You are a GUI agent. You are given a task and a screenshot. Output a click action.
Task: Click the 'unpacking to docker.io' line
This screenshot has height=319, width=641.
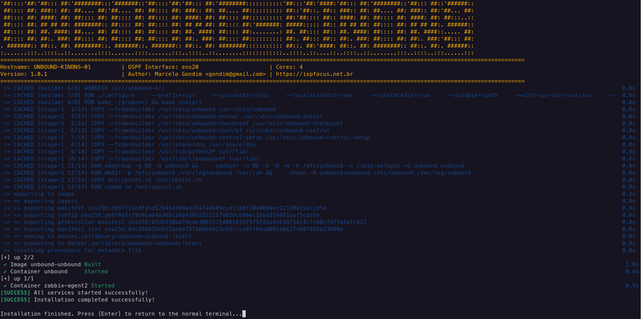[103, 244]
